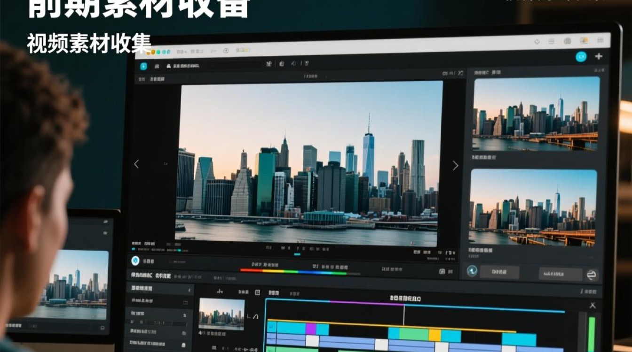Select the green clip left of the yellow clip

coord(414,335)
